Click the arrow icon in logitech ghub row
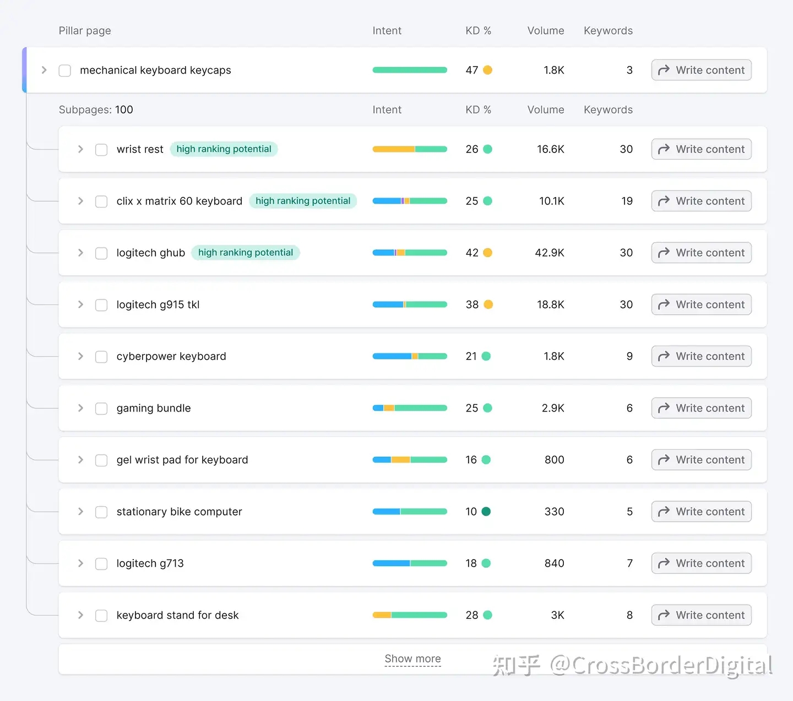The image size is (793, 701). click(664, 253)
